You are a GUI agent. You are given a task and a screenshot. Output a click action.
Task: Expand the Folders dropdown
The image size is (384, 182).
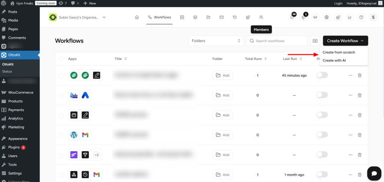[216, 41]
